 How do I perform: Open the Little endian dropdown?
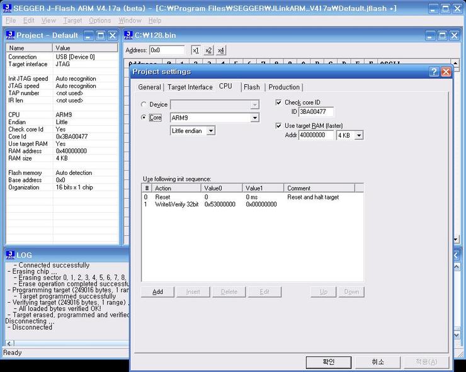pos(211,131)
